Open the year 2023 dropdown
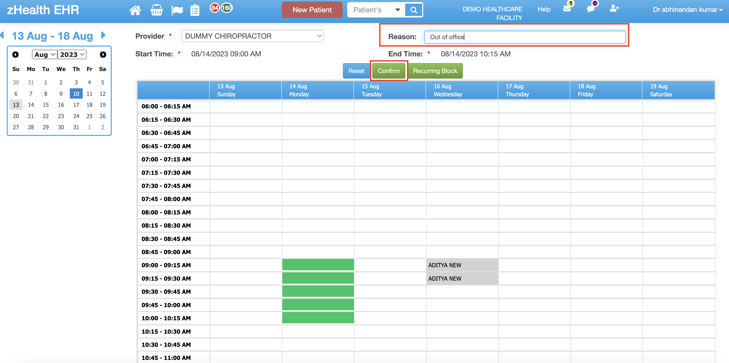The height and width of the screenshot is (363, 729). point(72,54)
